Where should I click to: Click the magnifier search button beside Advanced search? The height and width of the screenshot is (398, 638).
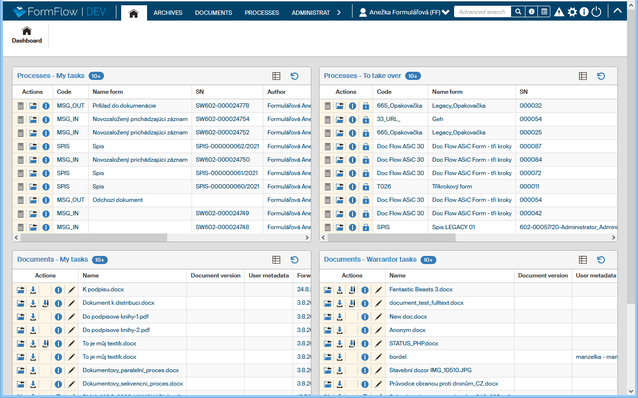pyautogui.click(x=517, y=12)
